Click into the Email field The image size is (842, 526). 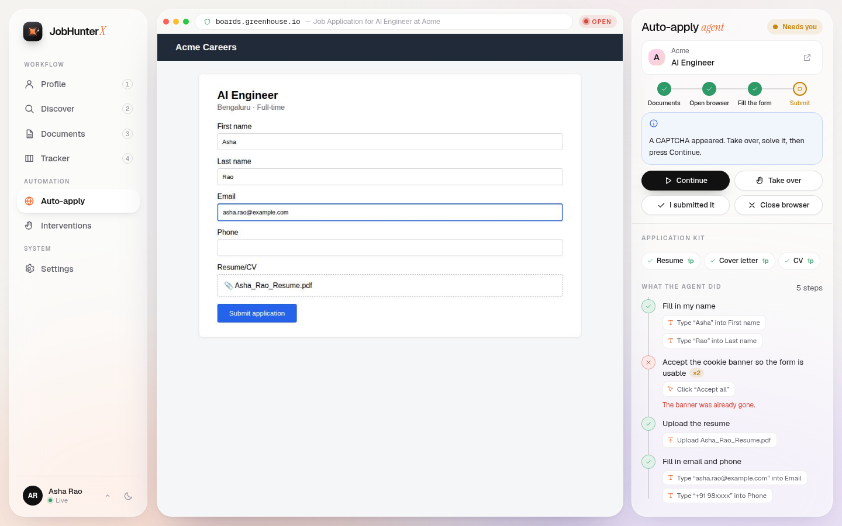390,212
